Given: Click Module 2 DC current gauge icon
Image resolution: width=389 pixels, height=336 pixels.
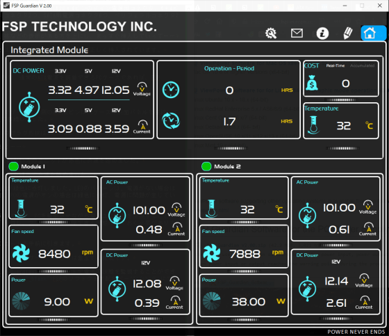Looking at the screenshot, I should coord(364,303).
